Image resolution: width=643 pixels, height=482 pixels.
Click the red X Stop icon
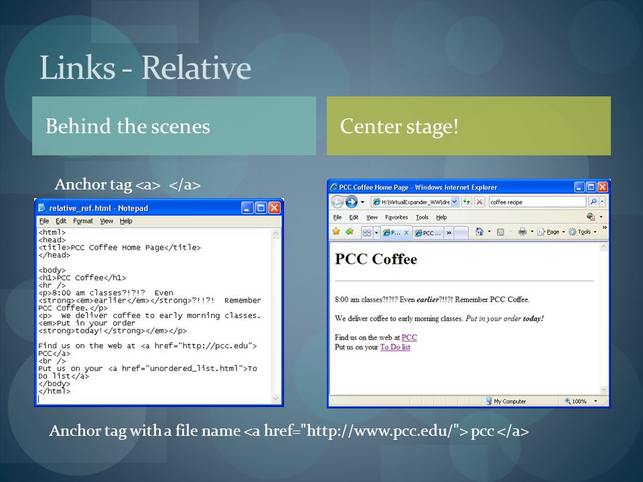[480, 202]
